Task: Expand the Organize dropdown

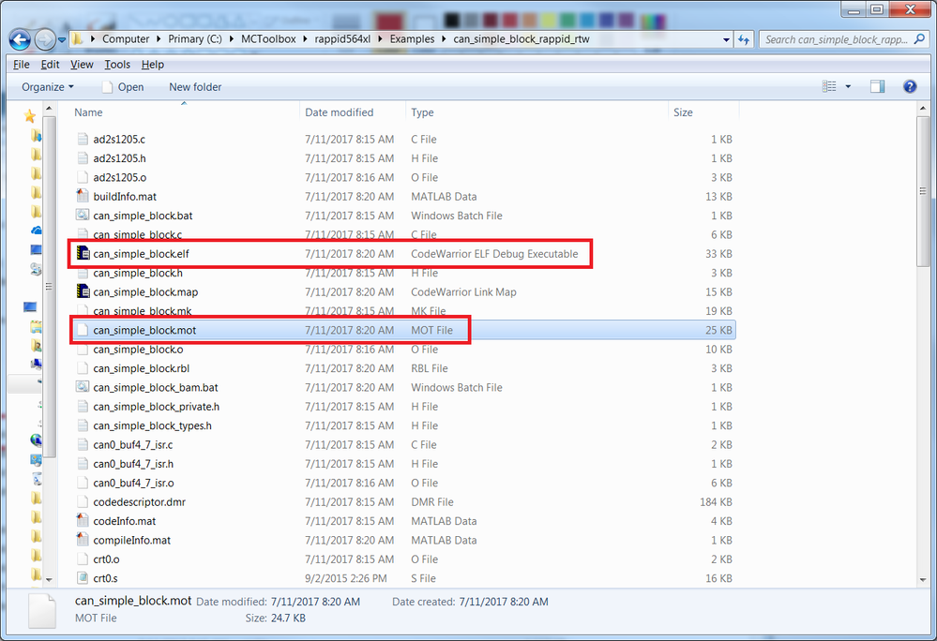Action: [48, 87]
